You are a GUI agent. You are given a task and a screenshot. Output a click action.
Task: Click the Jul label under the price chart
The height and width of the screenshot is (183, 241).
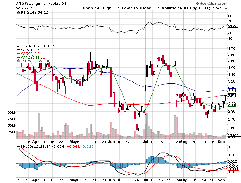pyautogui.click(x=145, y=142)
